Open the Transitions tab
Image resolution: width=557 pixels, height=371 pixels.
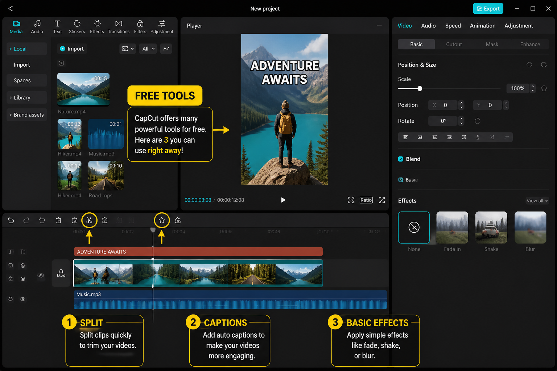119,27
